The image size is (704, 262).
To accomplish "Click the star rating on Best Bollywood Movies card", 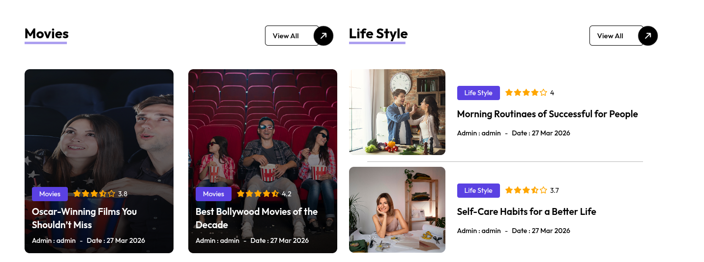I will [258, 194].
